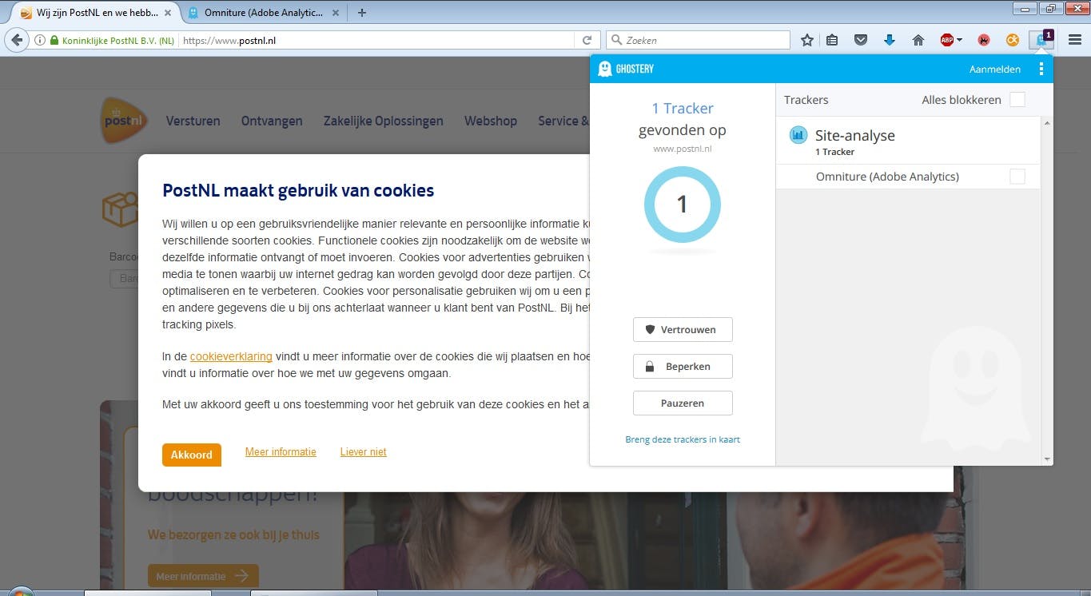Click the Adblock Plus ABP icon
The image size is (1091, 596).
tap(947, 40)
